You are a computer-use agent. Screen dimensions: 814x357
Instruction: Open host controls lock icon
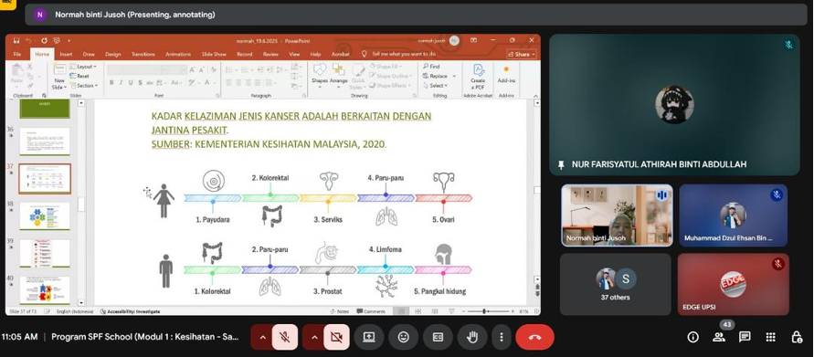(x=797, y=337)
